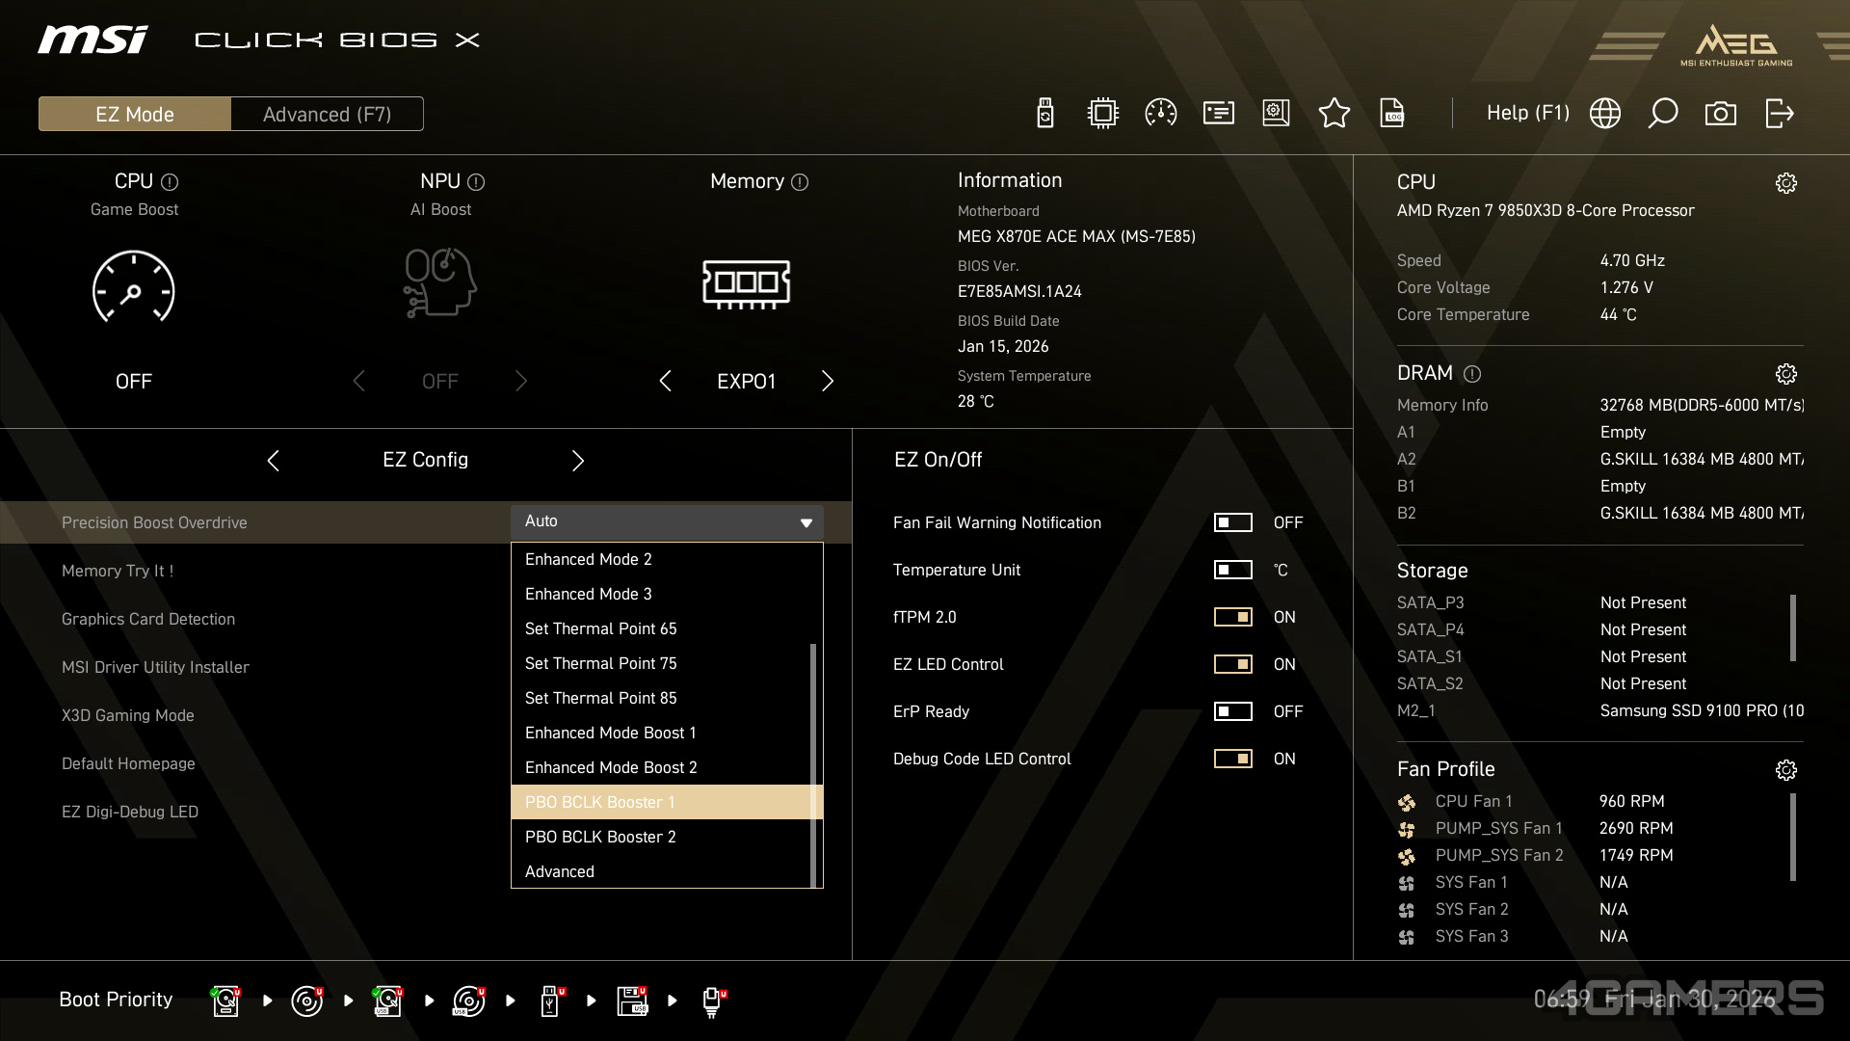Open the hardware monitor gauge icon
This screenshot has width=1850, height=1041.
pyautogui.click(x=1159, y=113)
